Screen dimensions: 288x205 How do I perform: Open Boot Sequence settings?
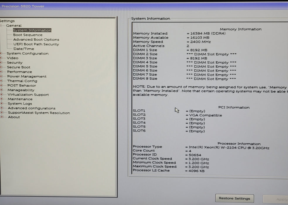click(28, 35)
